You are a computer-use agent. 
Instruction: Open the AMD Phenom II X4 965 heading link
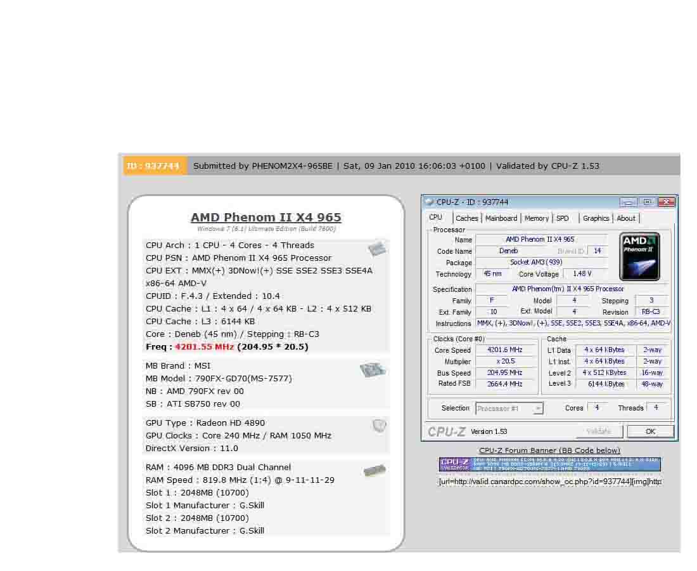[x=266, y=217]
